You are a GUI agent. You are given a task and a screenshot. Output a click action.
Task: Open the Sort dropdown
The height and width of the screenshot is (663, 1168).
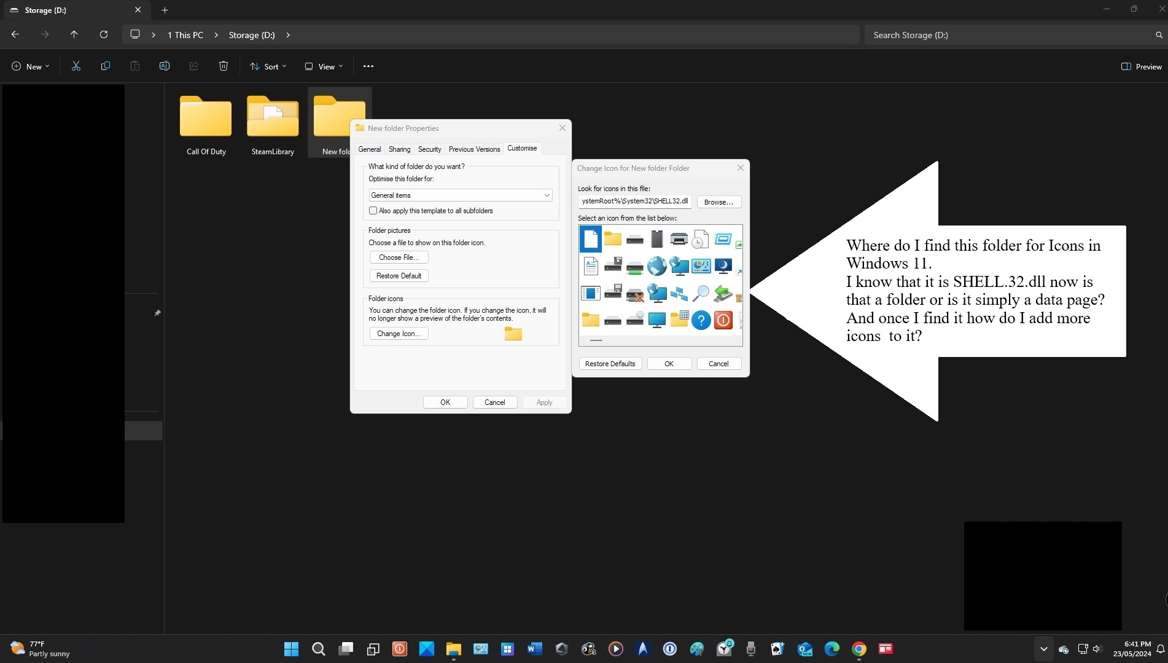268,66
